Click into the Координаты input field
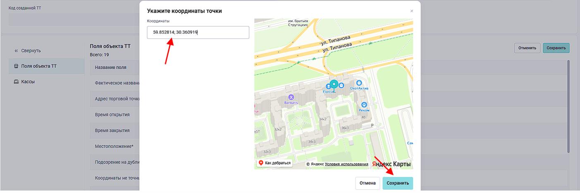Viewport: 580px width, 193px height. (x=198, y=32)
